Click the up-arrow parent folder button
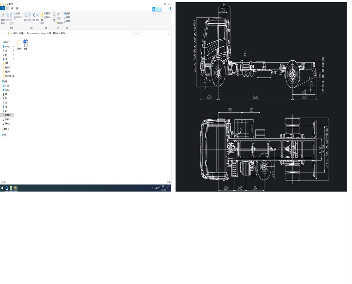The image size is (352, 284). click(8, 33)
